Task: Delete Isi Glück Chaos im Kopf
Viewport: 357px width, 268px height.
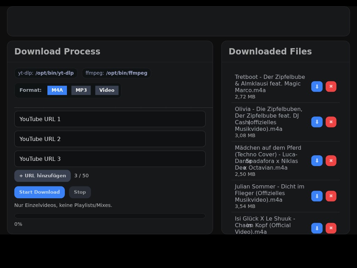Action: (x=331, y=228)
